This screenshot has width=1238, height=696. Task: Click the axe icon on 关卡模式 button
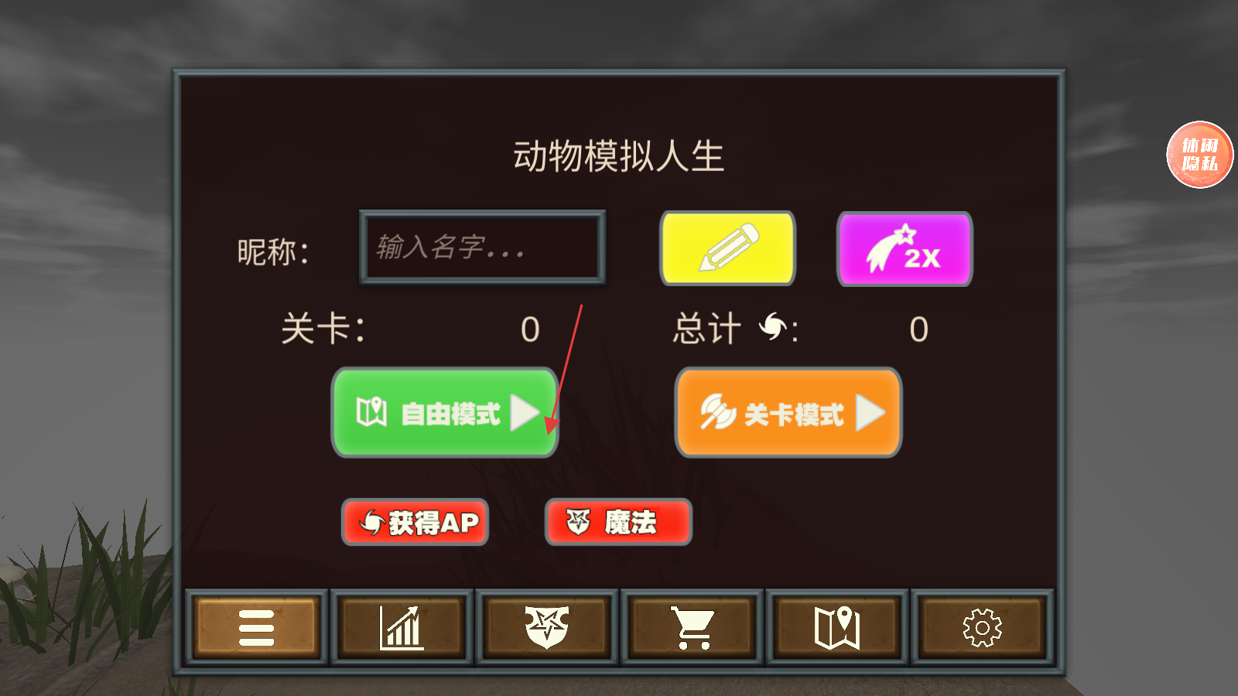[717, 411]
